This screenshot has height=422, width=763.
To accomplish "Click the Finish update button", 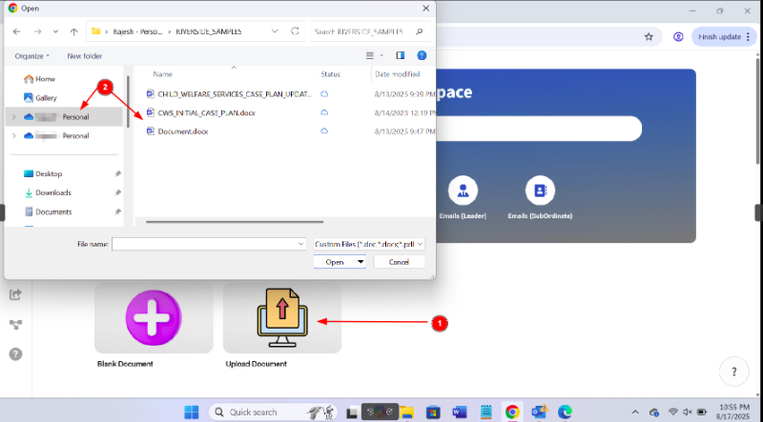I will point(720,37).
